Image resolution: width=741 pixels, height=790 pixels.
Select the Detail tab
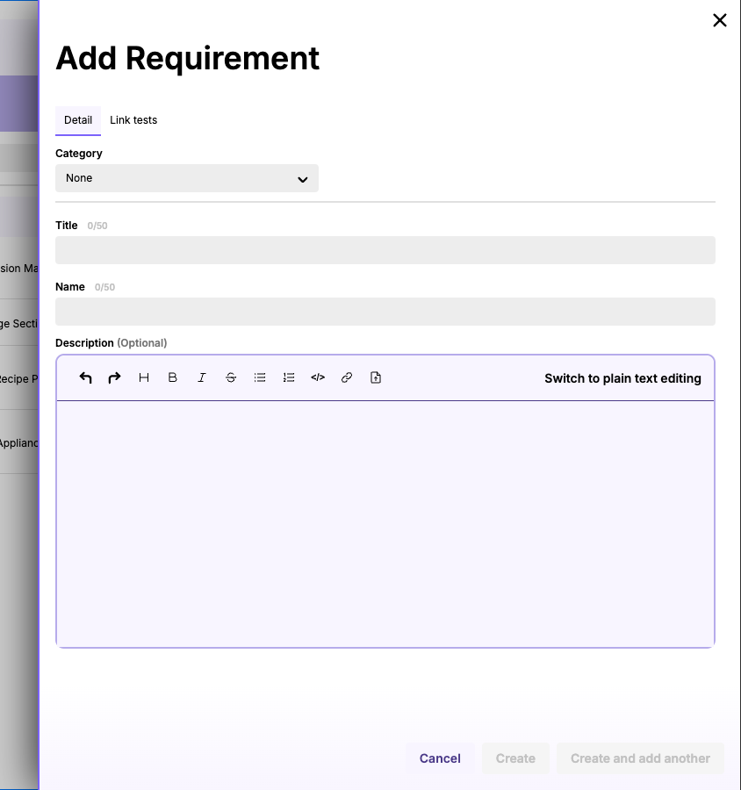coord(77,120)
